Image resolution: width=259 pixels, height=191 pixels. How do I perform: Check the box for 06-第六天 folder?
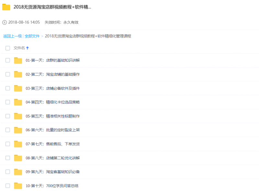coord(8,130)
